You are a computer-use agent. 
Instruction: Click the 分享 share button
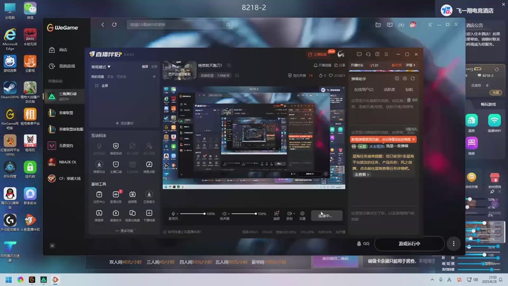(x=340, y=65)
